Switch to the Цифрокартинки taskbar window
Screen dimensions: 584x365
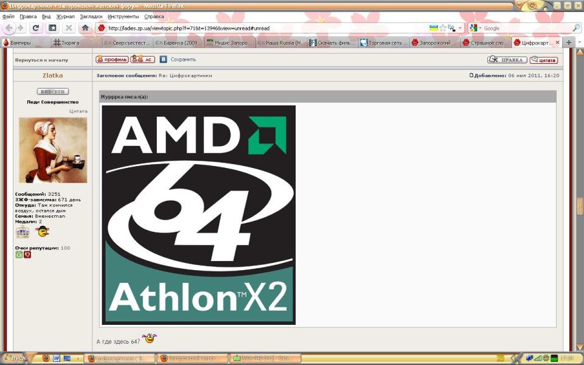click(119, 358)
